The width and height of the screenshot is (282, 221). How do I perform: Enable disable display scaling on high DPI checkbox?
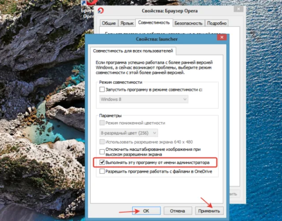pyautogui.click(x=102, y=152)
